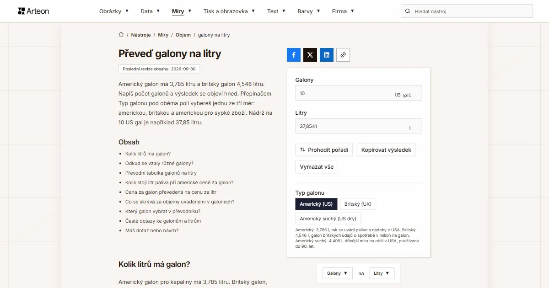Click the Převeď galony na litry heading
549x288 pixels.
[170, 53]
